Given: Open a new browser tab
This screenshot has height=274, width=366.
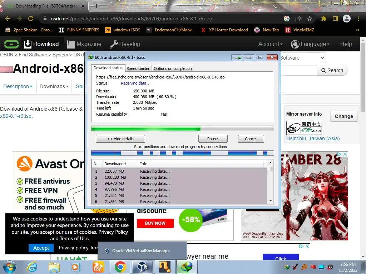Looking at the screenshot, I should click(97, 6).
